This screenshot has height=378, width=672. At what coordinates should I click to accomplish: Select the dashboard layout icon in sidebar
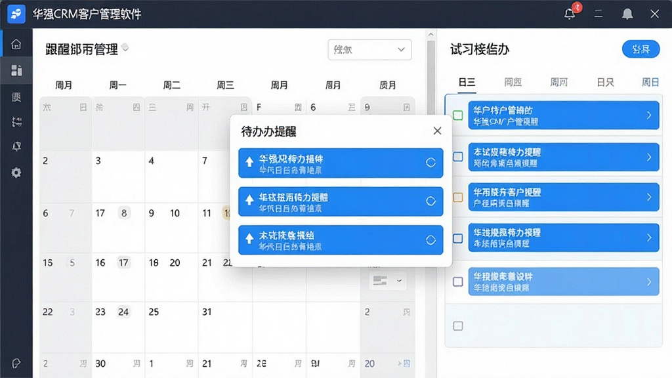click(16, 70)
